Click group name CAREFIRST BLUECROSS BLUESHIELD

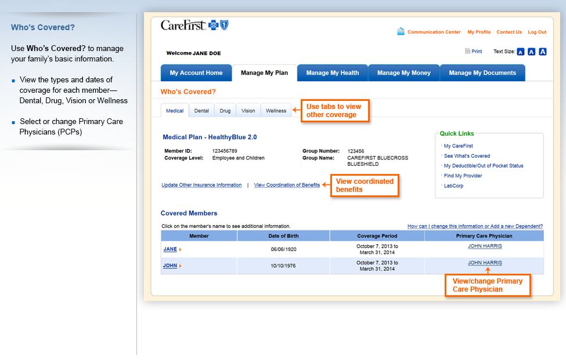tap(377, 161)
